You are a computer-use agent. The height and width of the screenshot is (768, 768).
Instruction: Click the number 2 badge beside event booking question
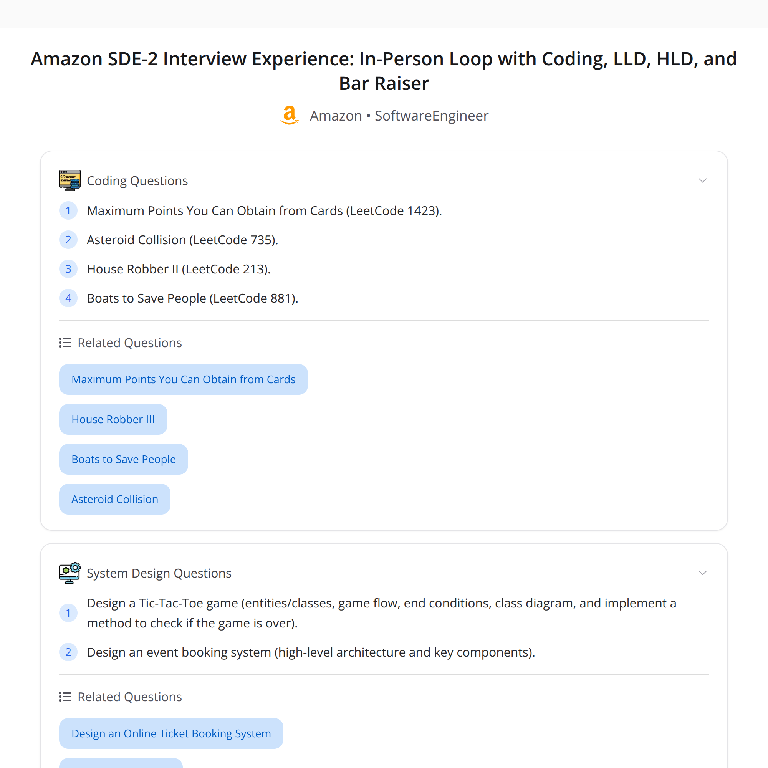coord(68,652)
